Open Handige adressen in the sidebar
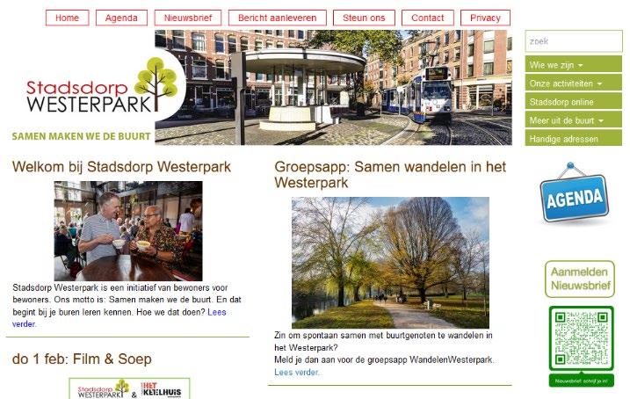The height and width of the screenshot is (399, 630). coord(574,138)
